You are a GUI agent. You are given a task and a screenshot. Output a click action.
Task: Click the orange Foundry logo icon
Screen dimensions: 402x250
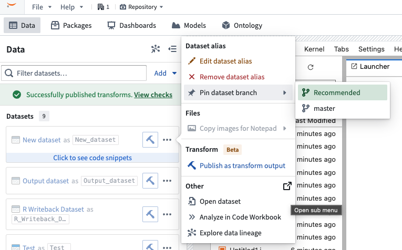[12, 5]
